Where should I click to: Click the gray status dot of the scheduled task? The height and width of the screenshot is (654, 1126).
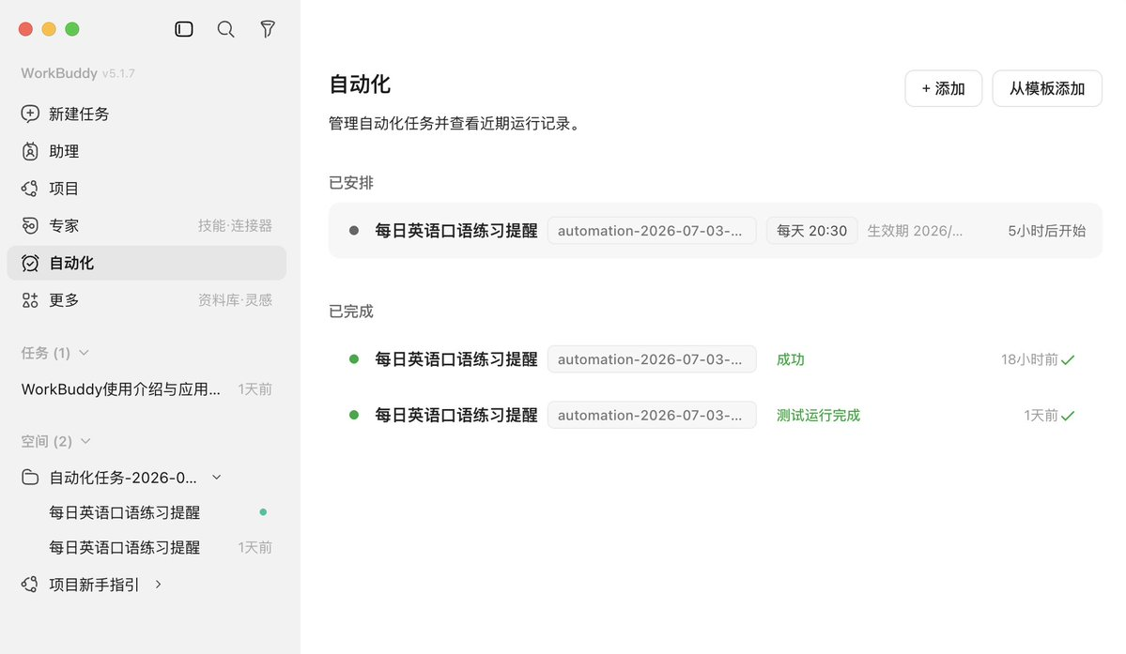point(354,231)
